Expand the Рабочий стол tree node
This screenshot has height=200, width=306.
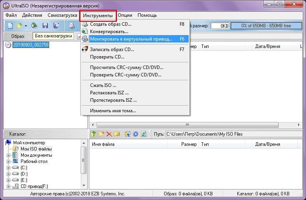[9, 161]
